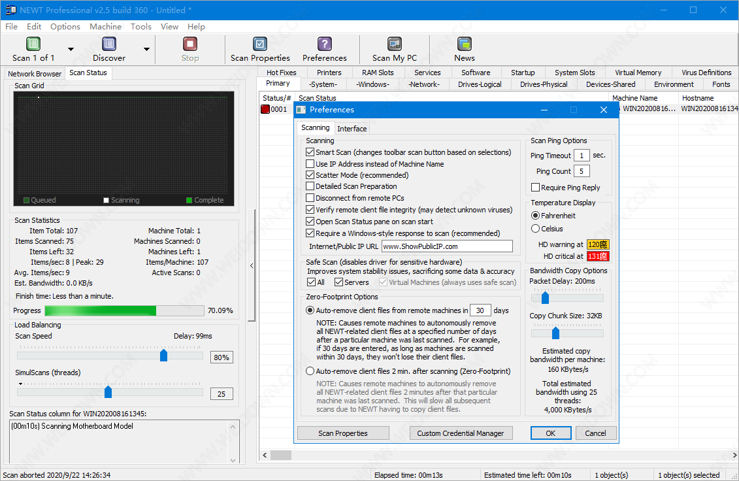Open the View menu

[x=169, y=27]
